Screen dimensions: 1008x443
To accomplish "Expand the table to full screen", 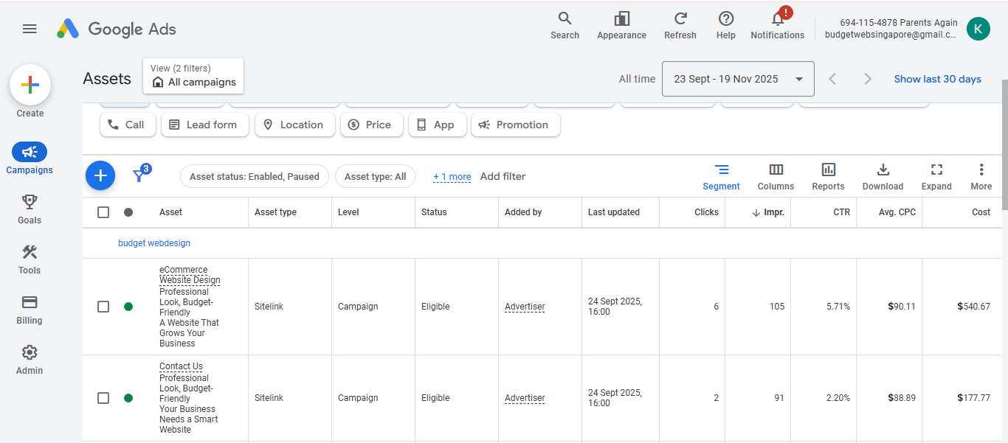I will [936, 170].
